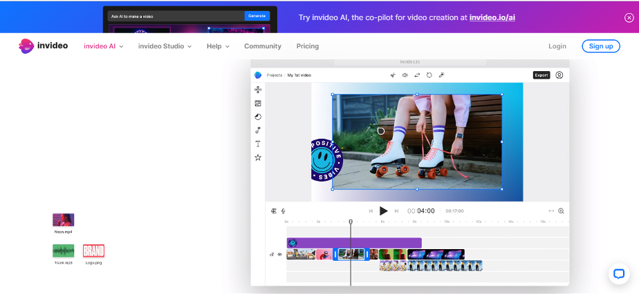Select the Neon.mp4 file thumbnail
The width and height of the screenshot is (639, 294).
point(63,220)
